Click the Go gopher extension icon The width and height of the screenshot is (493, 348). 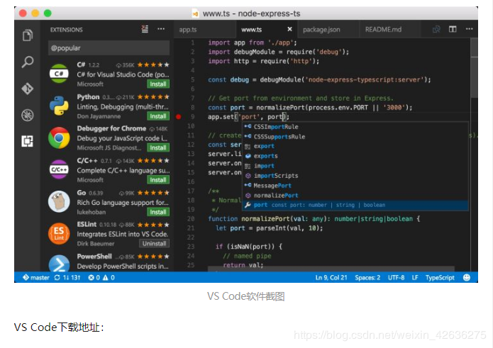coord(59,201)
